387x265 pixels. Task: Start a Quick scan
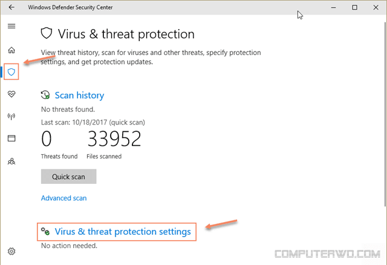pyautogui.click(x=68, y=176)
